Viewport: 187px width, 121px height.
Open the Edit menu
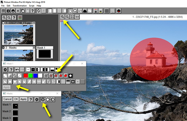pos(8,6)
